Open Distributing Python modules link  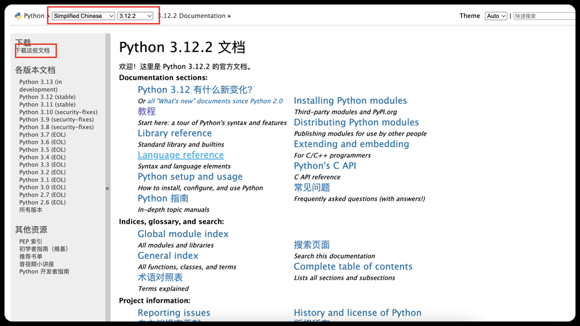click(356, 122)
